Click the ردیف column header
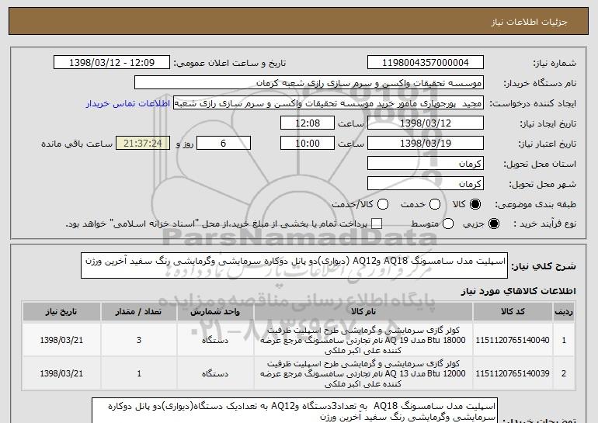The image size is (598, 423). click(x=564, y=312)
